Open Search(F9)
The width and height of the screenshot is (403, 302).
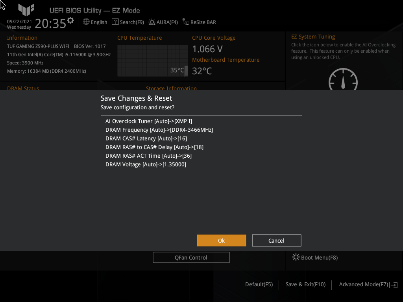pyautogui.click(x=132, y=22)
